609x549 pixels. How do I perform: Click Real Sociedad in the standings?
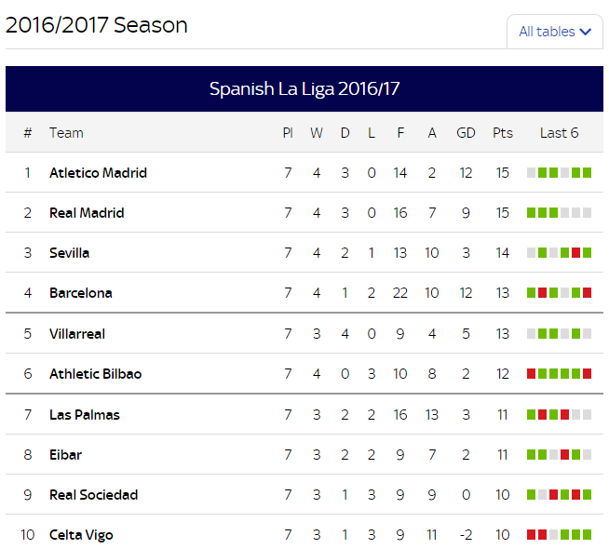pyautogui.click(x=94, y=495)
